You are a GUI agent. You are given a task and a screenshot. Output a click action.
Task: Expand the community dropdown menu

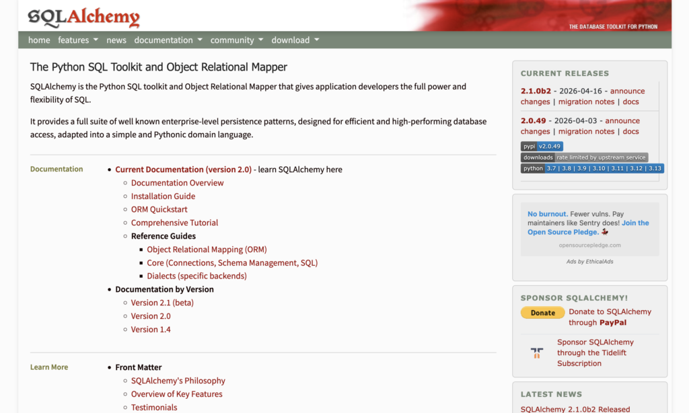(x=236, y=40)
